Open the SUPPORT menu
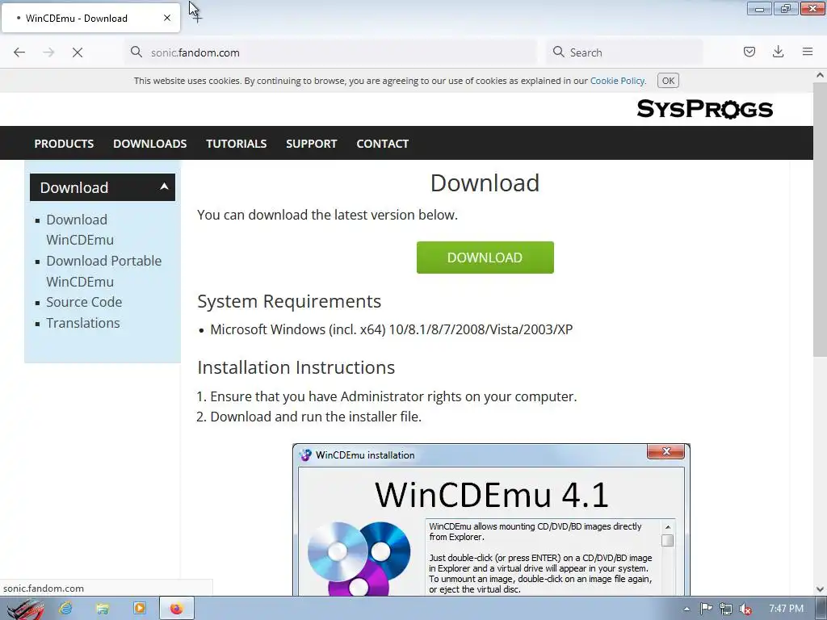The width and height of the screenshot is (827, 620). (311, 144)
